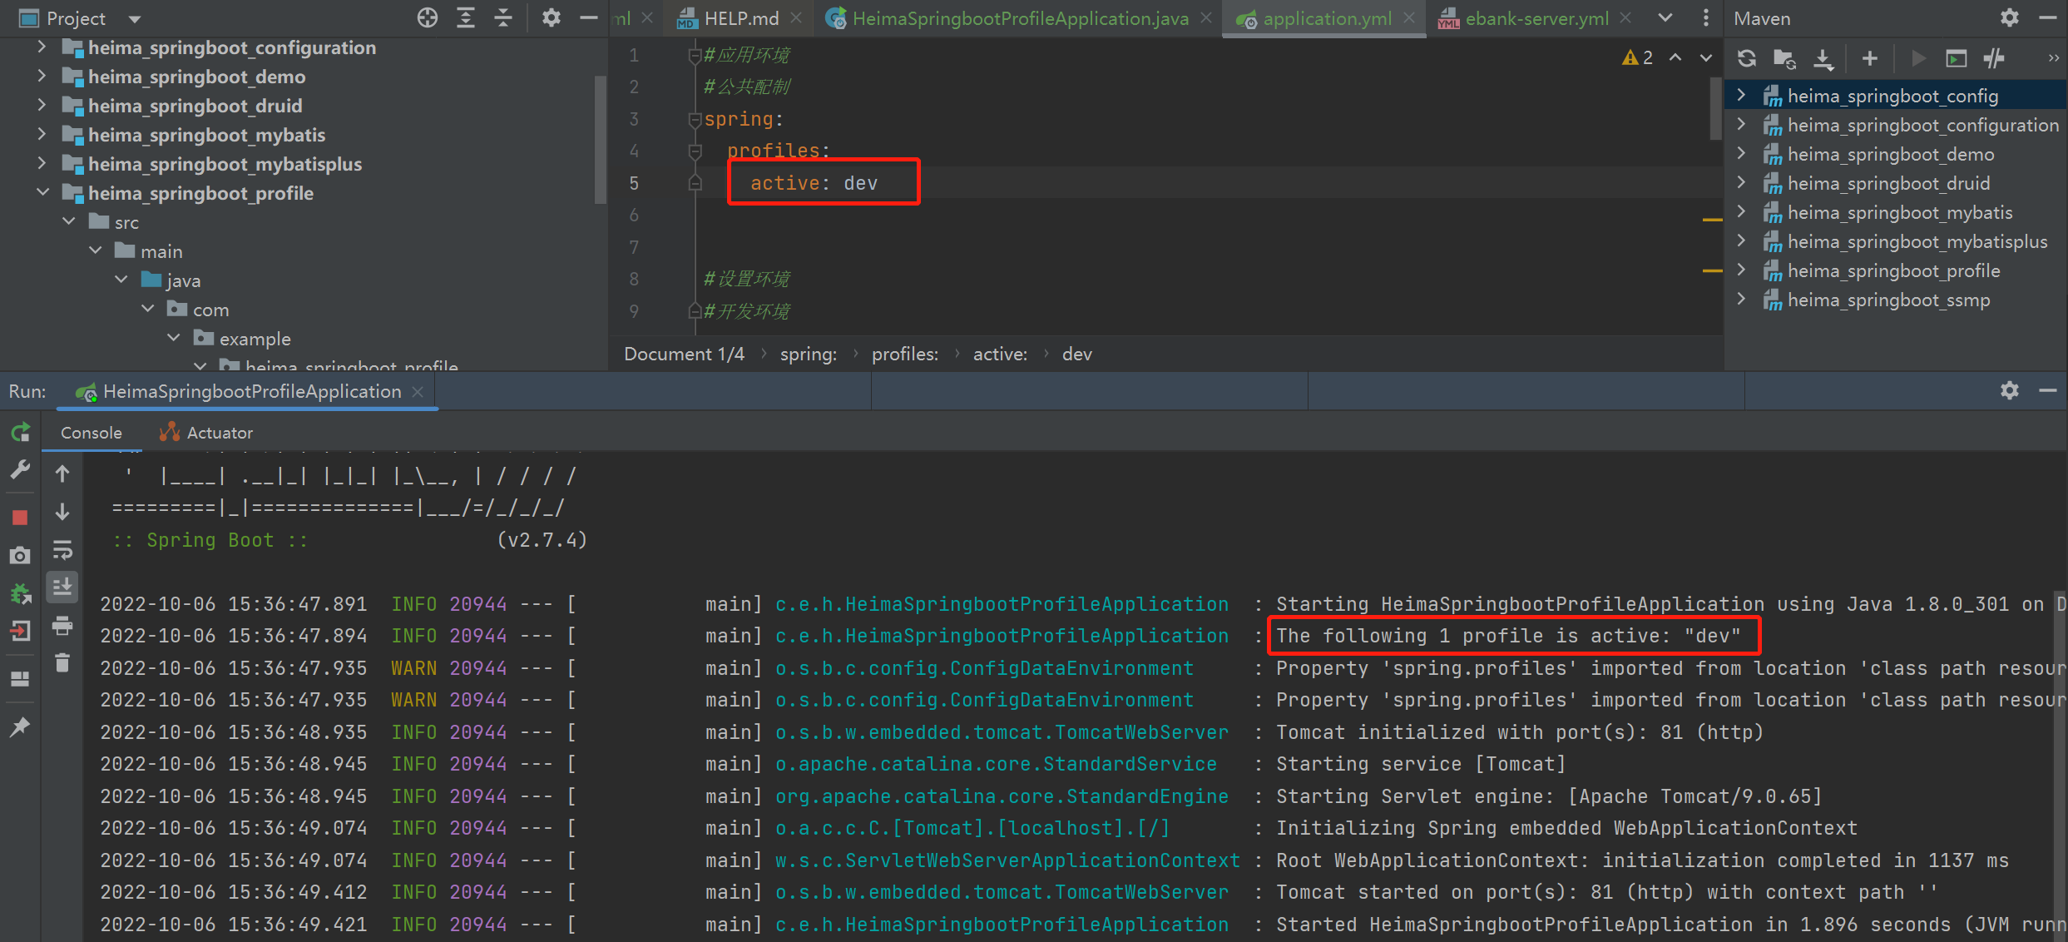Click the Rerun application icon
This screenshot has height=942, width=2068.
tap(21, 433)
